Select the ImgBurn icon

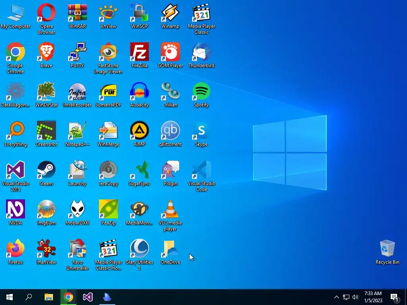coord(46,213)
